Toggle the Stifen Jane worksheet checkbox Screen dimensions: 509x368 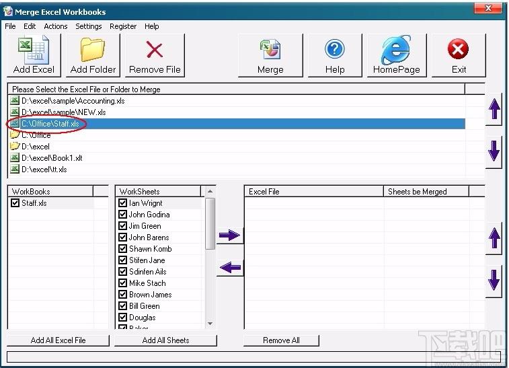122,260
